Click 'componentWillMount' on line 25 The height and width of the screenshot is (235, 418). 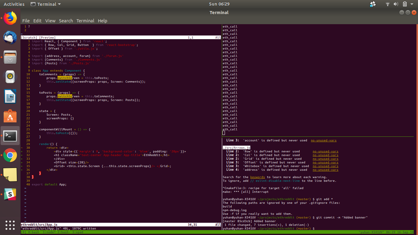(56, 129)
